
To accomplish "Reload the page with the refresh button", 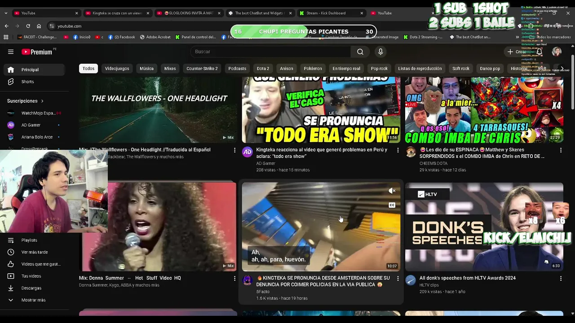I will (x=28, y=26).
